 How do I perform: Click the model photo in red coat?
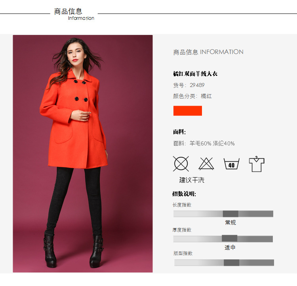pyautogui.click(x=83, y=154)
